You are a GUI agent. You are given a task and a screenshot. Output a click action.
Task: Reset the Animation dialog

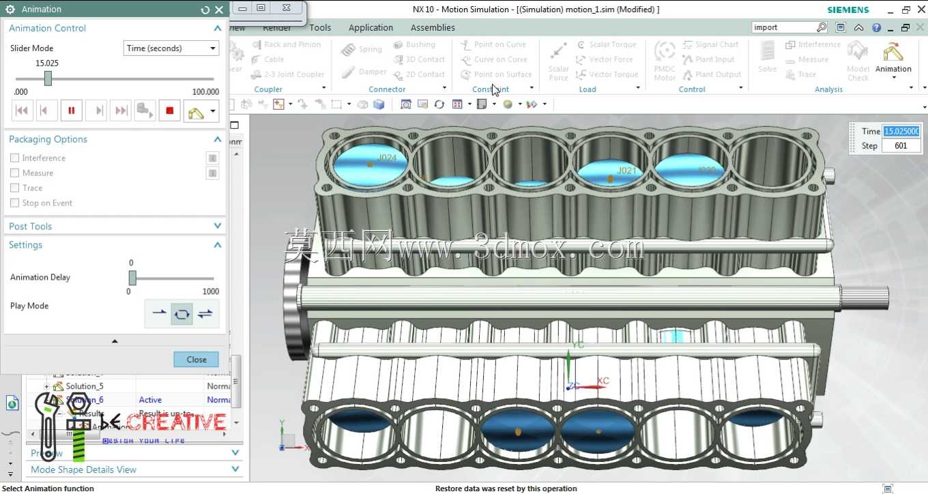(205, 10)
